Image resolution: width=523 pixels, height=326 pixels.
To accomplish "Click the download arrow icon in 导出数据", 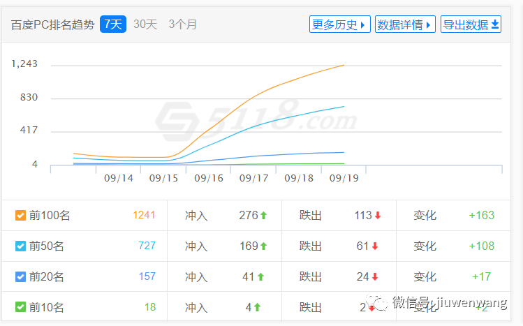I will [495, 24].
